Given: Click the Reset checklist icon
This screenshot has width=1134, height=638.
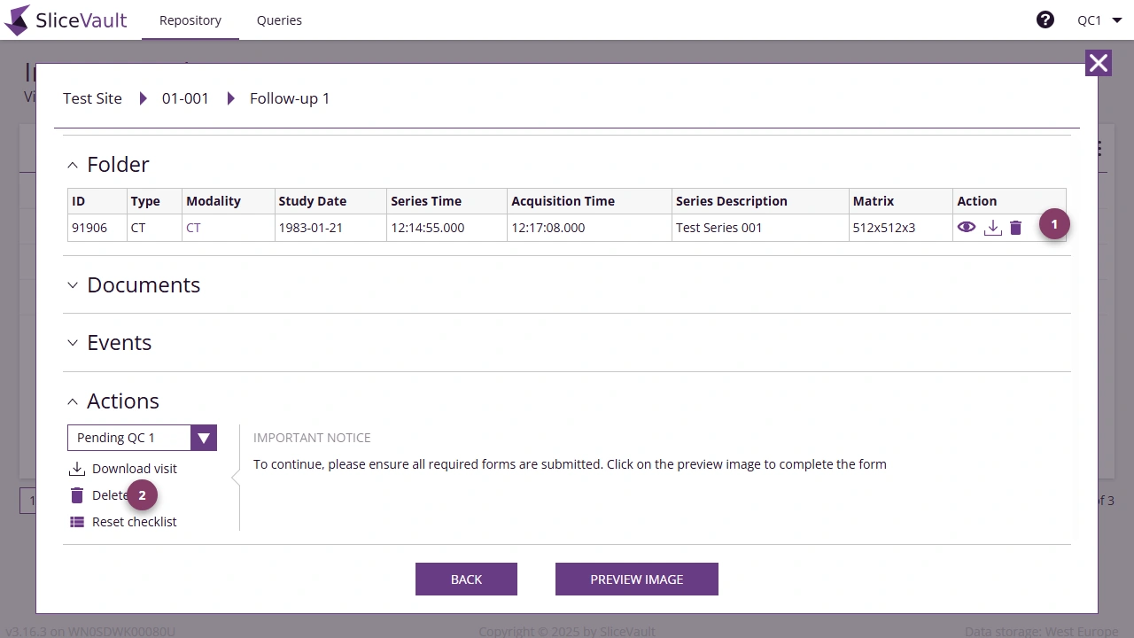Looking at the screenshot, I should tap(77, 522).
